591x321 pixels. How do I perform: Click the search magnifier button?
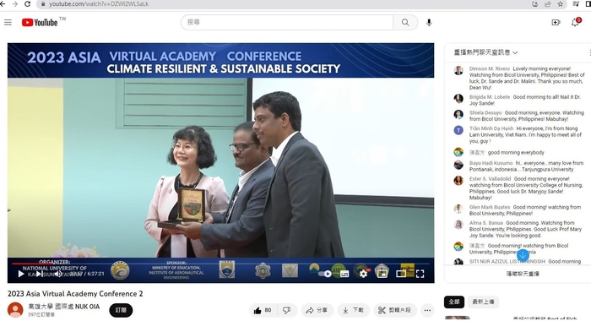(x=405, y=22)
